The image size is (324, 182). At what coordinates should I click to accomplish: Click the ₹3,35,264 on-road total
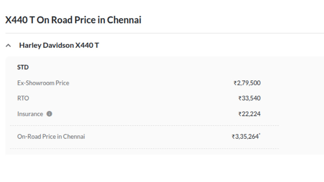pos(245,136)
